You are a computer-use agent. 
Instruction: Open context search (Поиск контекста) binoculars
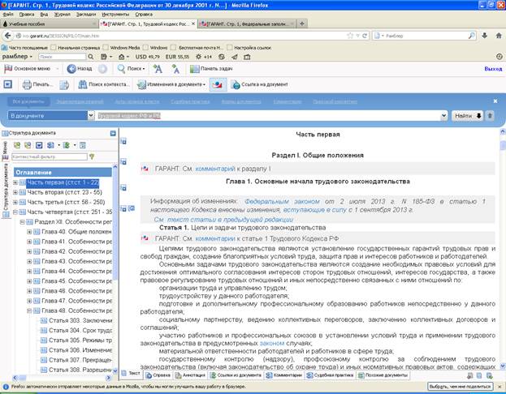coord(81,84)
